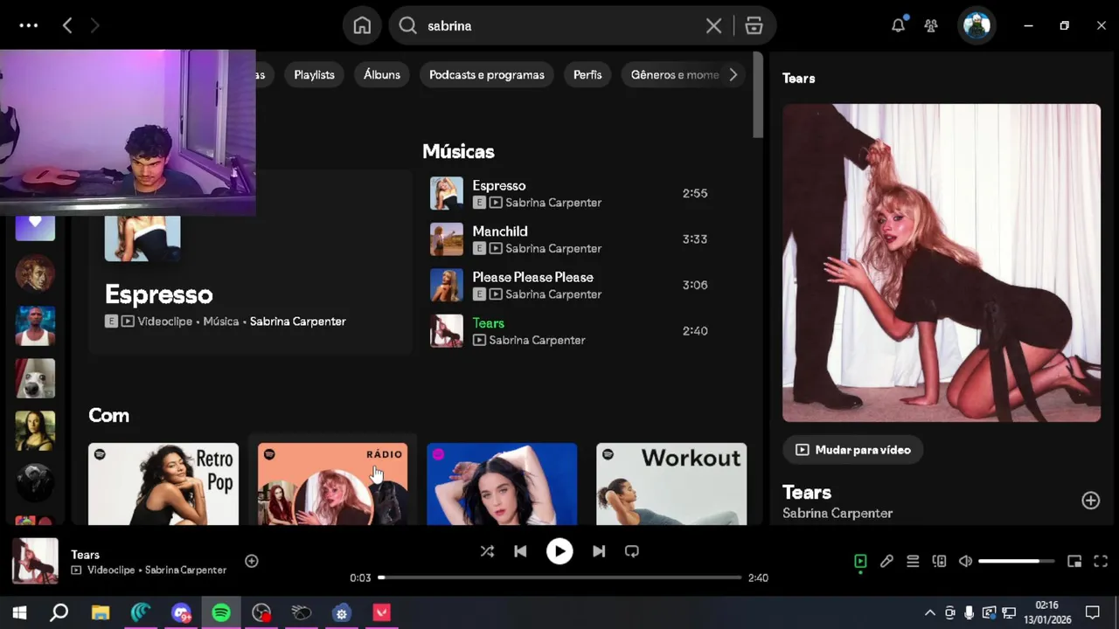Open the Retro Pop playlist card

163,484
